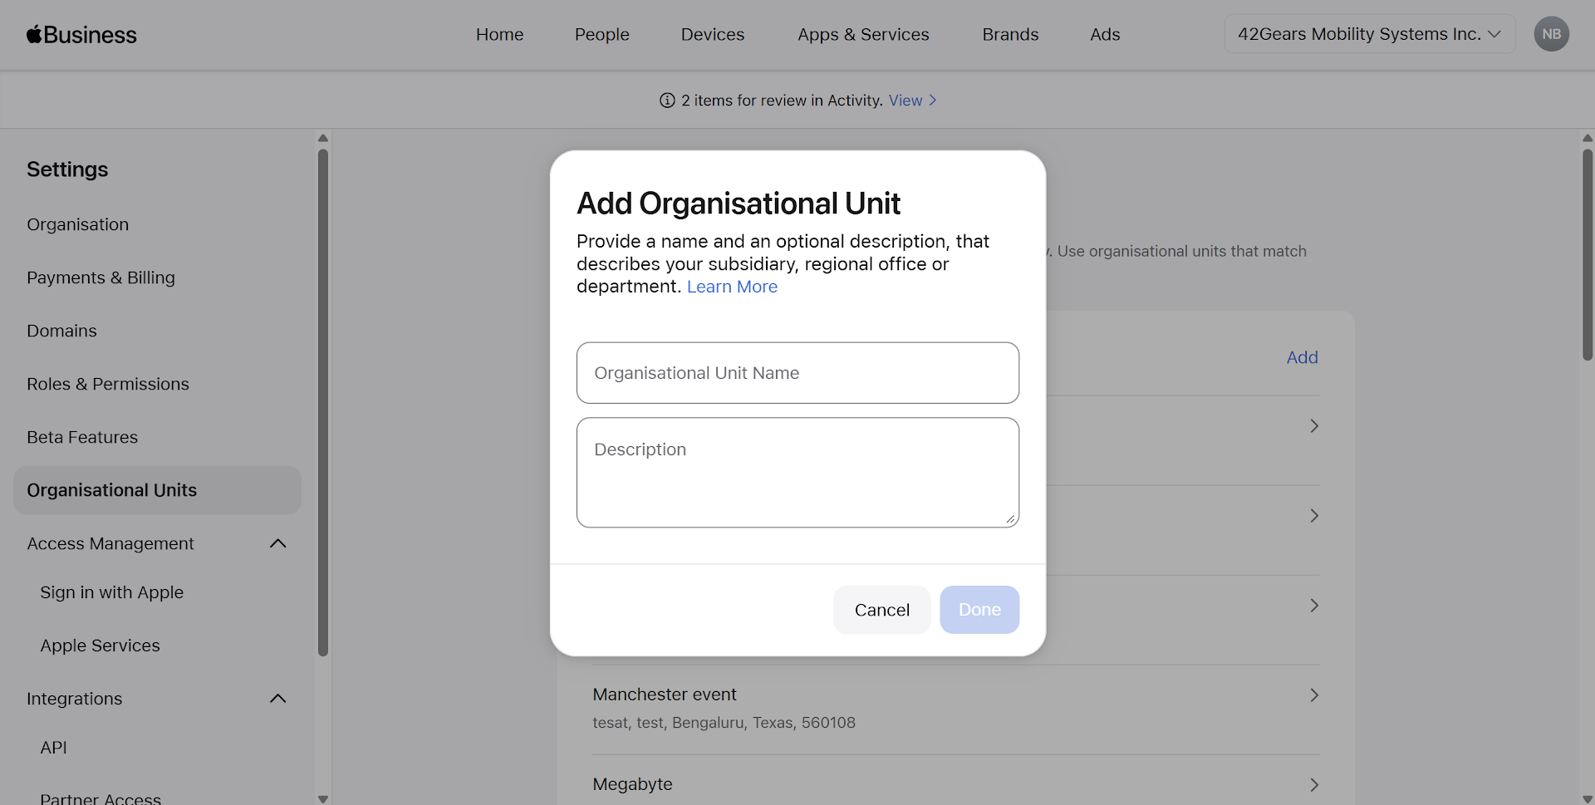The height and width of the screenshot is (805, 1595).
Task: Cancel the Add Organisational Unit dialog
Action: click(882, 610)
